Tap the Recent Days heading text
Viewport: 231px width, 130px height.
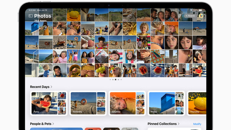tap(40, 87)
